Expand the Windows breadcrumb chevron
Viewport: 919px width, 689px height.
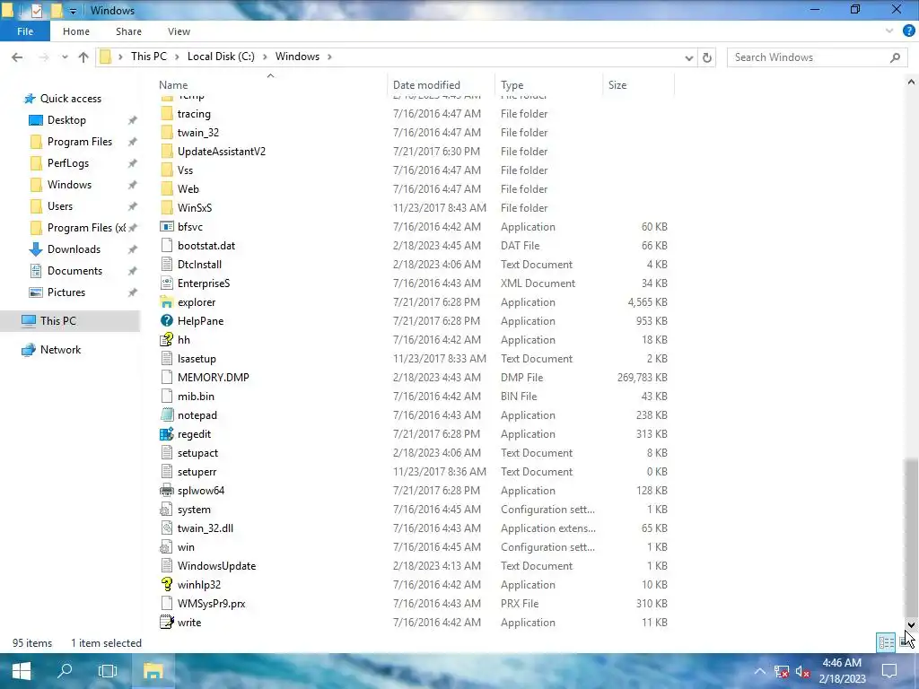point(329,57)
